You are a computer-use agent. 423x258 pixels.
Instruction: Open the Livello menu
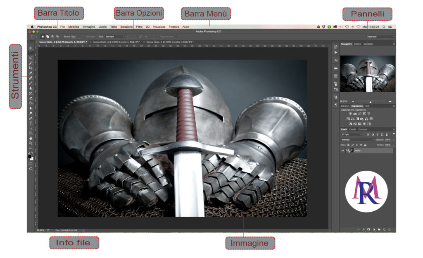pos(102,27)
